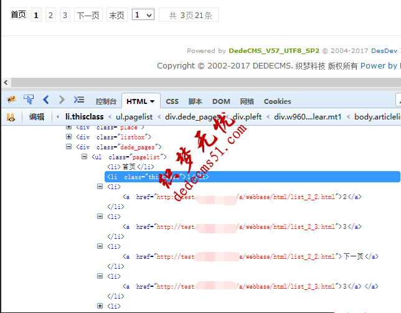Click the break on mutate pause icon

tap(11, 117)
